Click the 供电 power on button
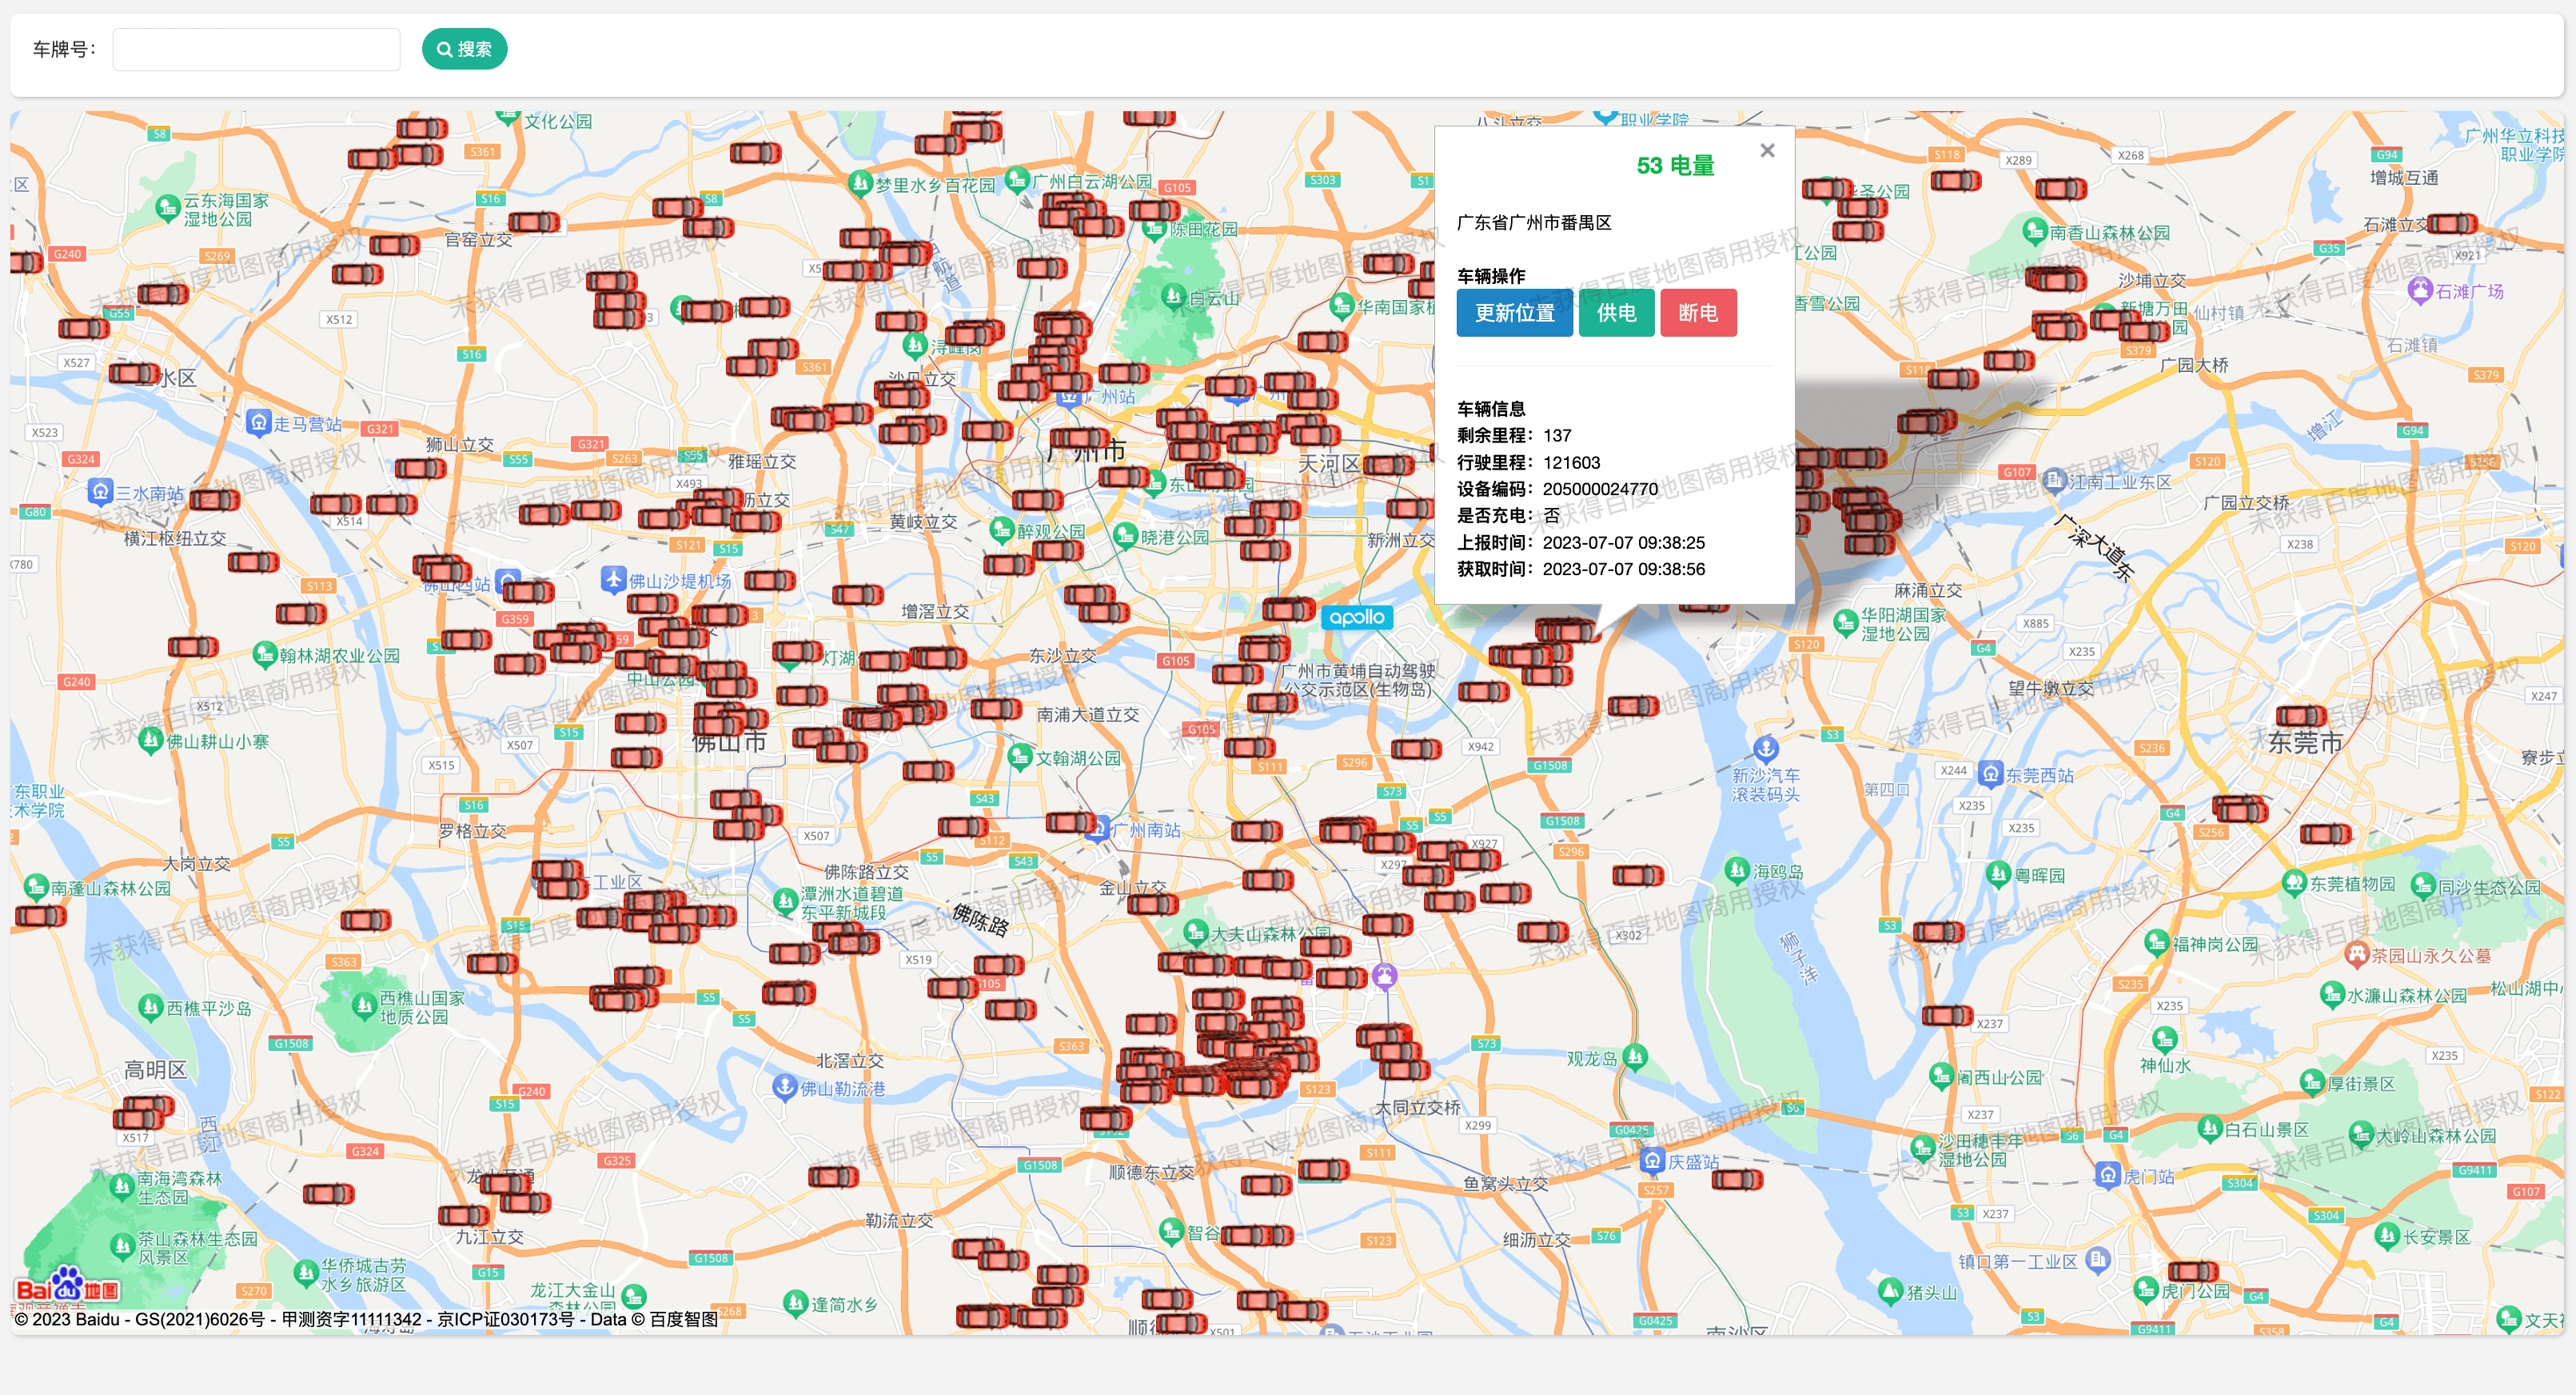The height and width of the screenshot is (1395, 2576). tap(1616, 314)
